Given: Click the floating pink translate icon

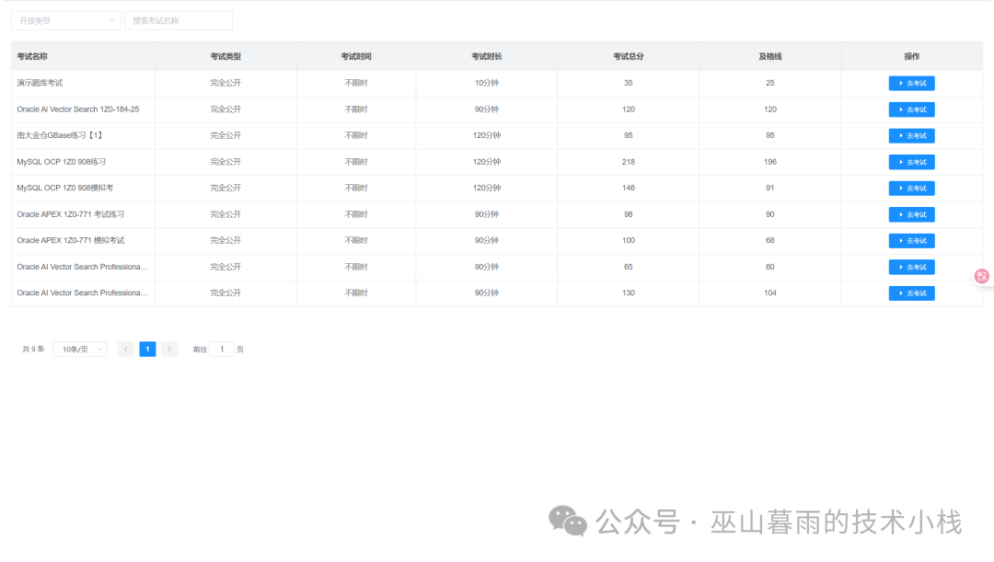Looking at the screenshot, I should pos(982,276).
